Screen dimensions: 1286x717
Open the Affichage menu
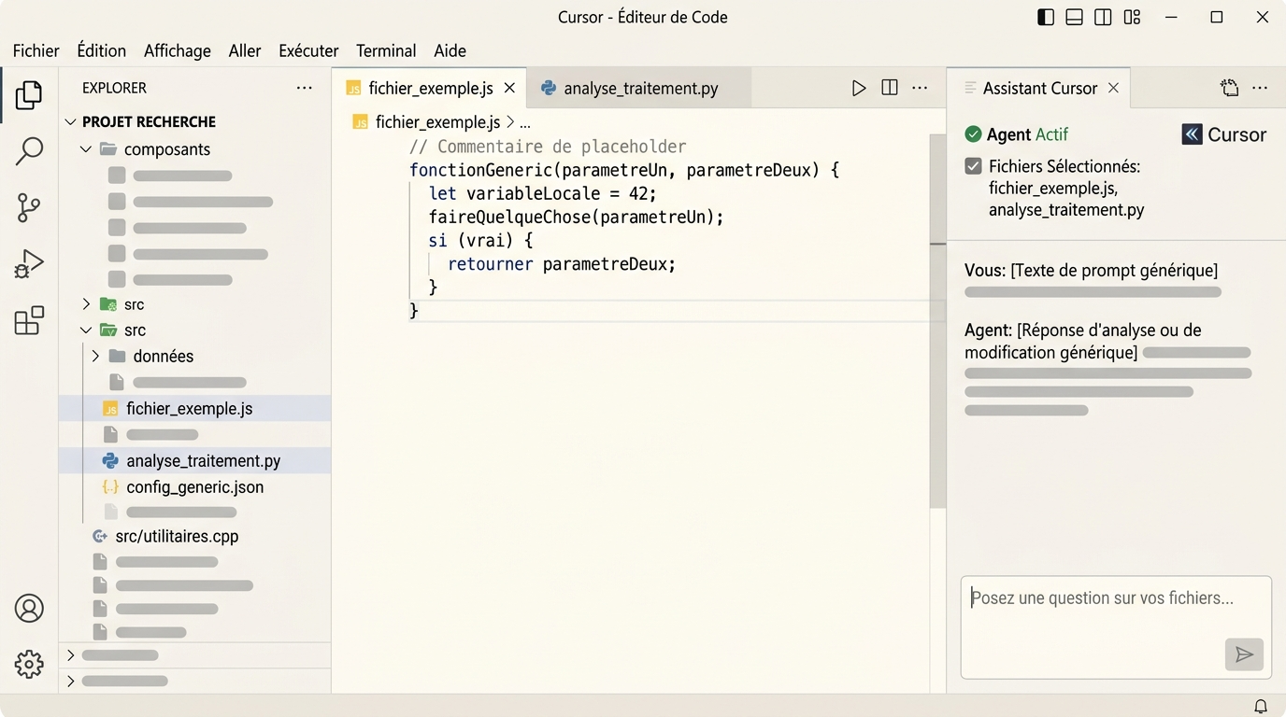[x=178, y=50]
